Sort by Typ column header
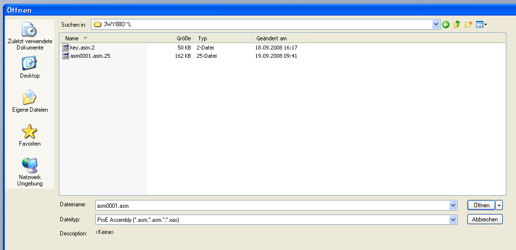The image size is (516, 250). (223, 38)
